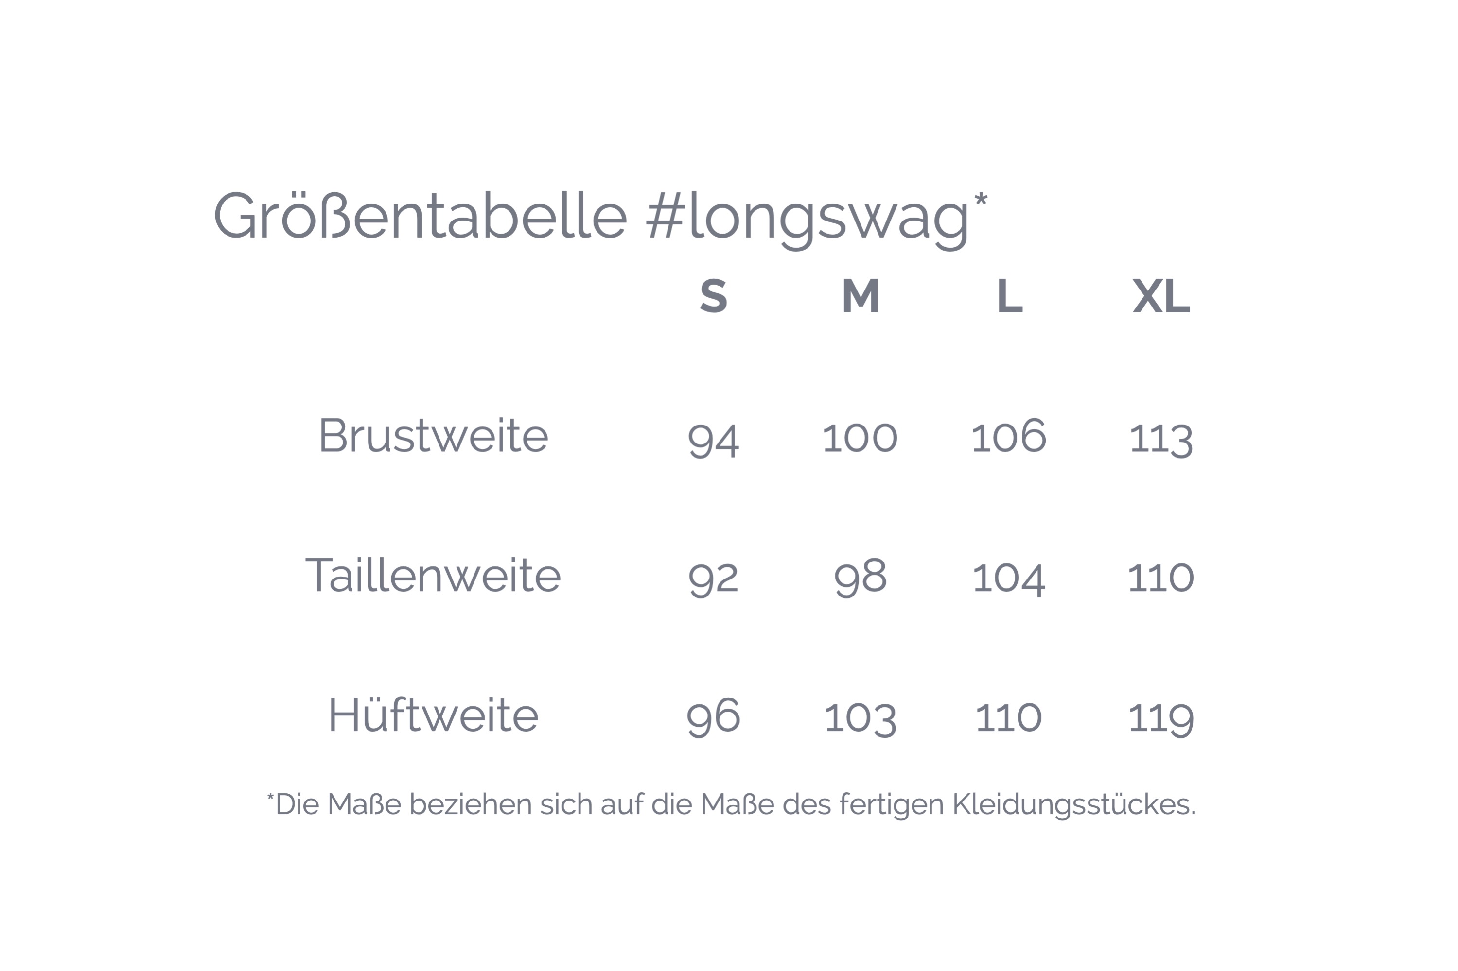Click Brustweite value 113 for size XL

click(x=1160, y=439)
